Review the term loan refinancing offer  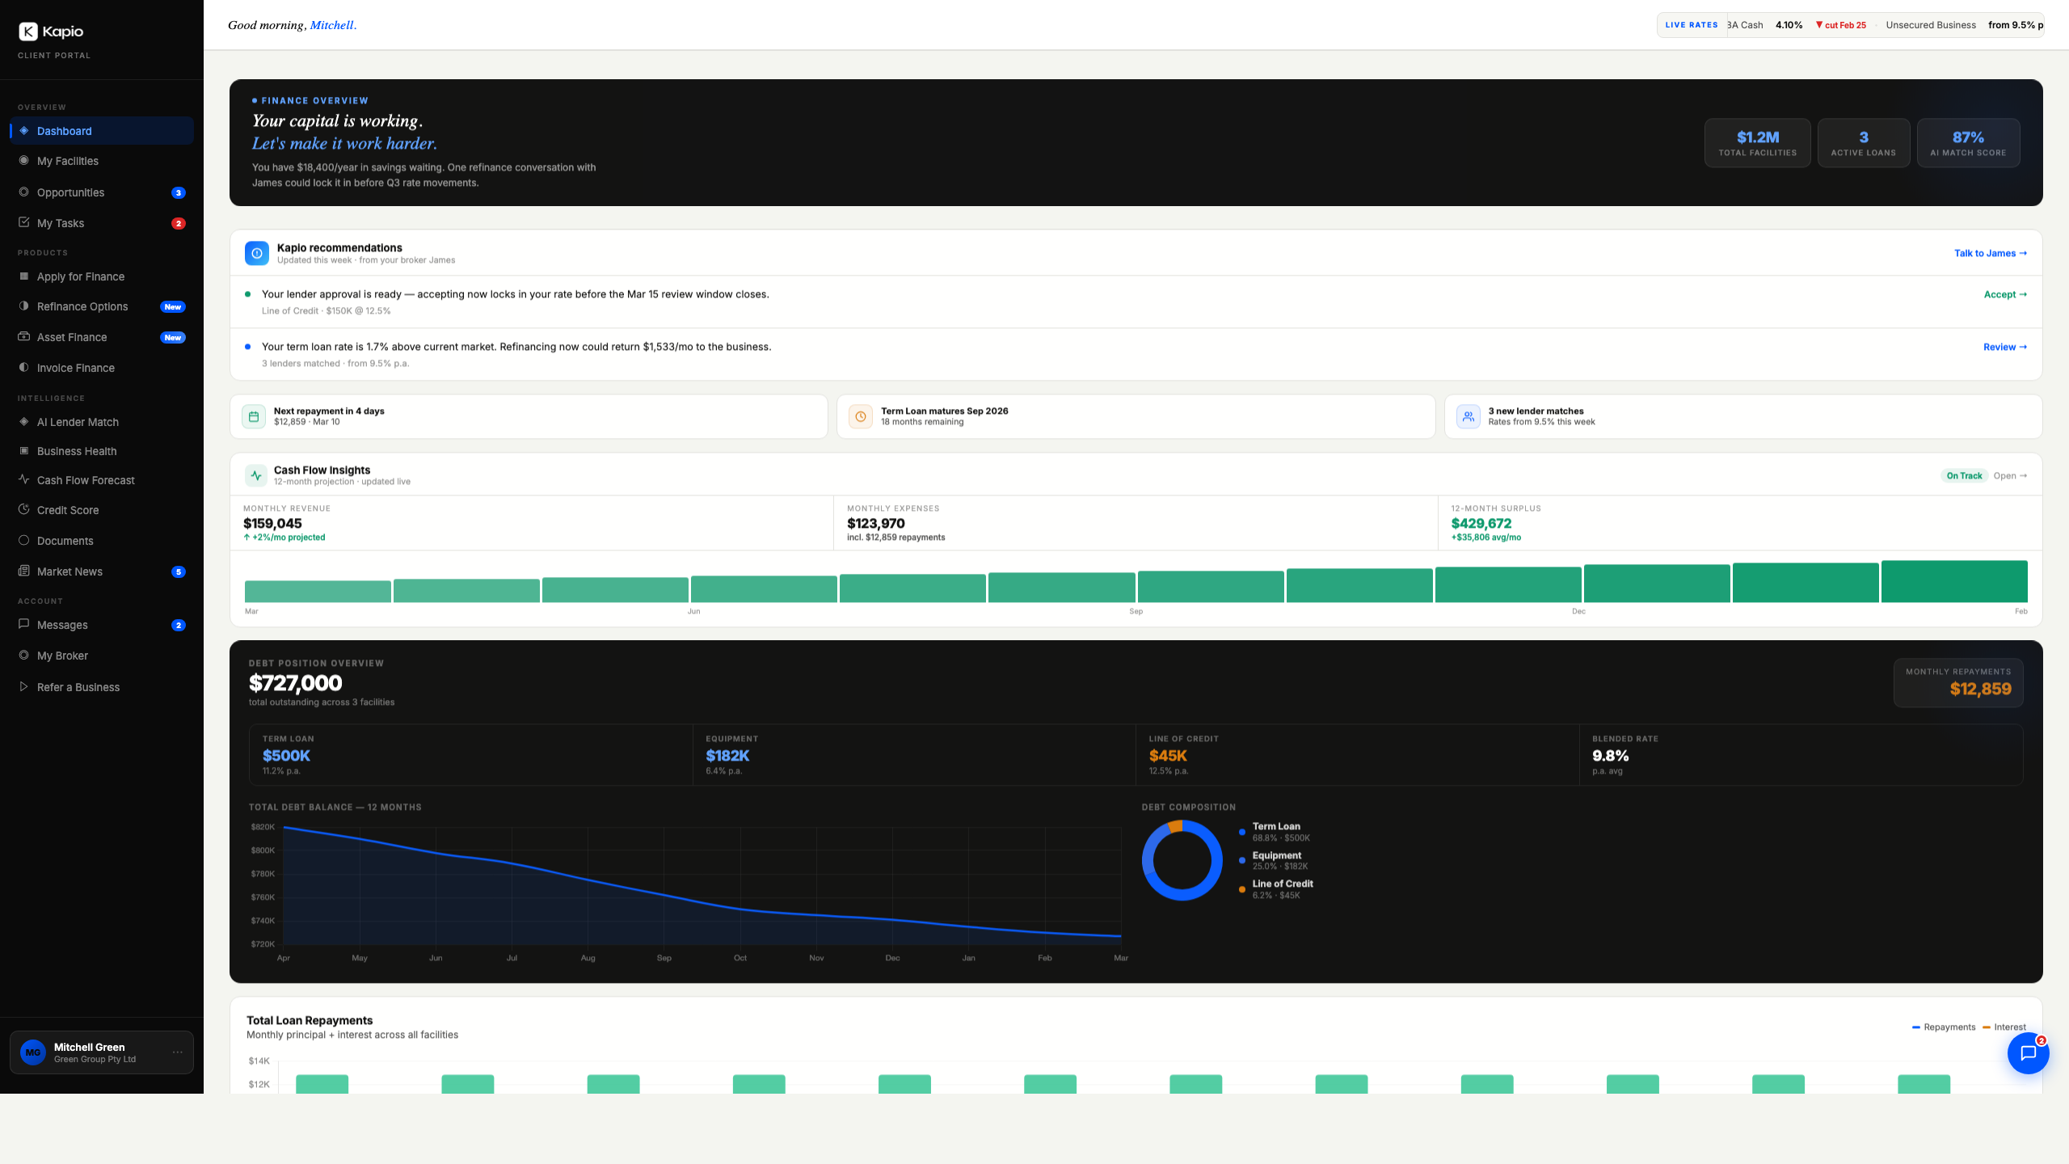[x=2004, y=347]
